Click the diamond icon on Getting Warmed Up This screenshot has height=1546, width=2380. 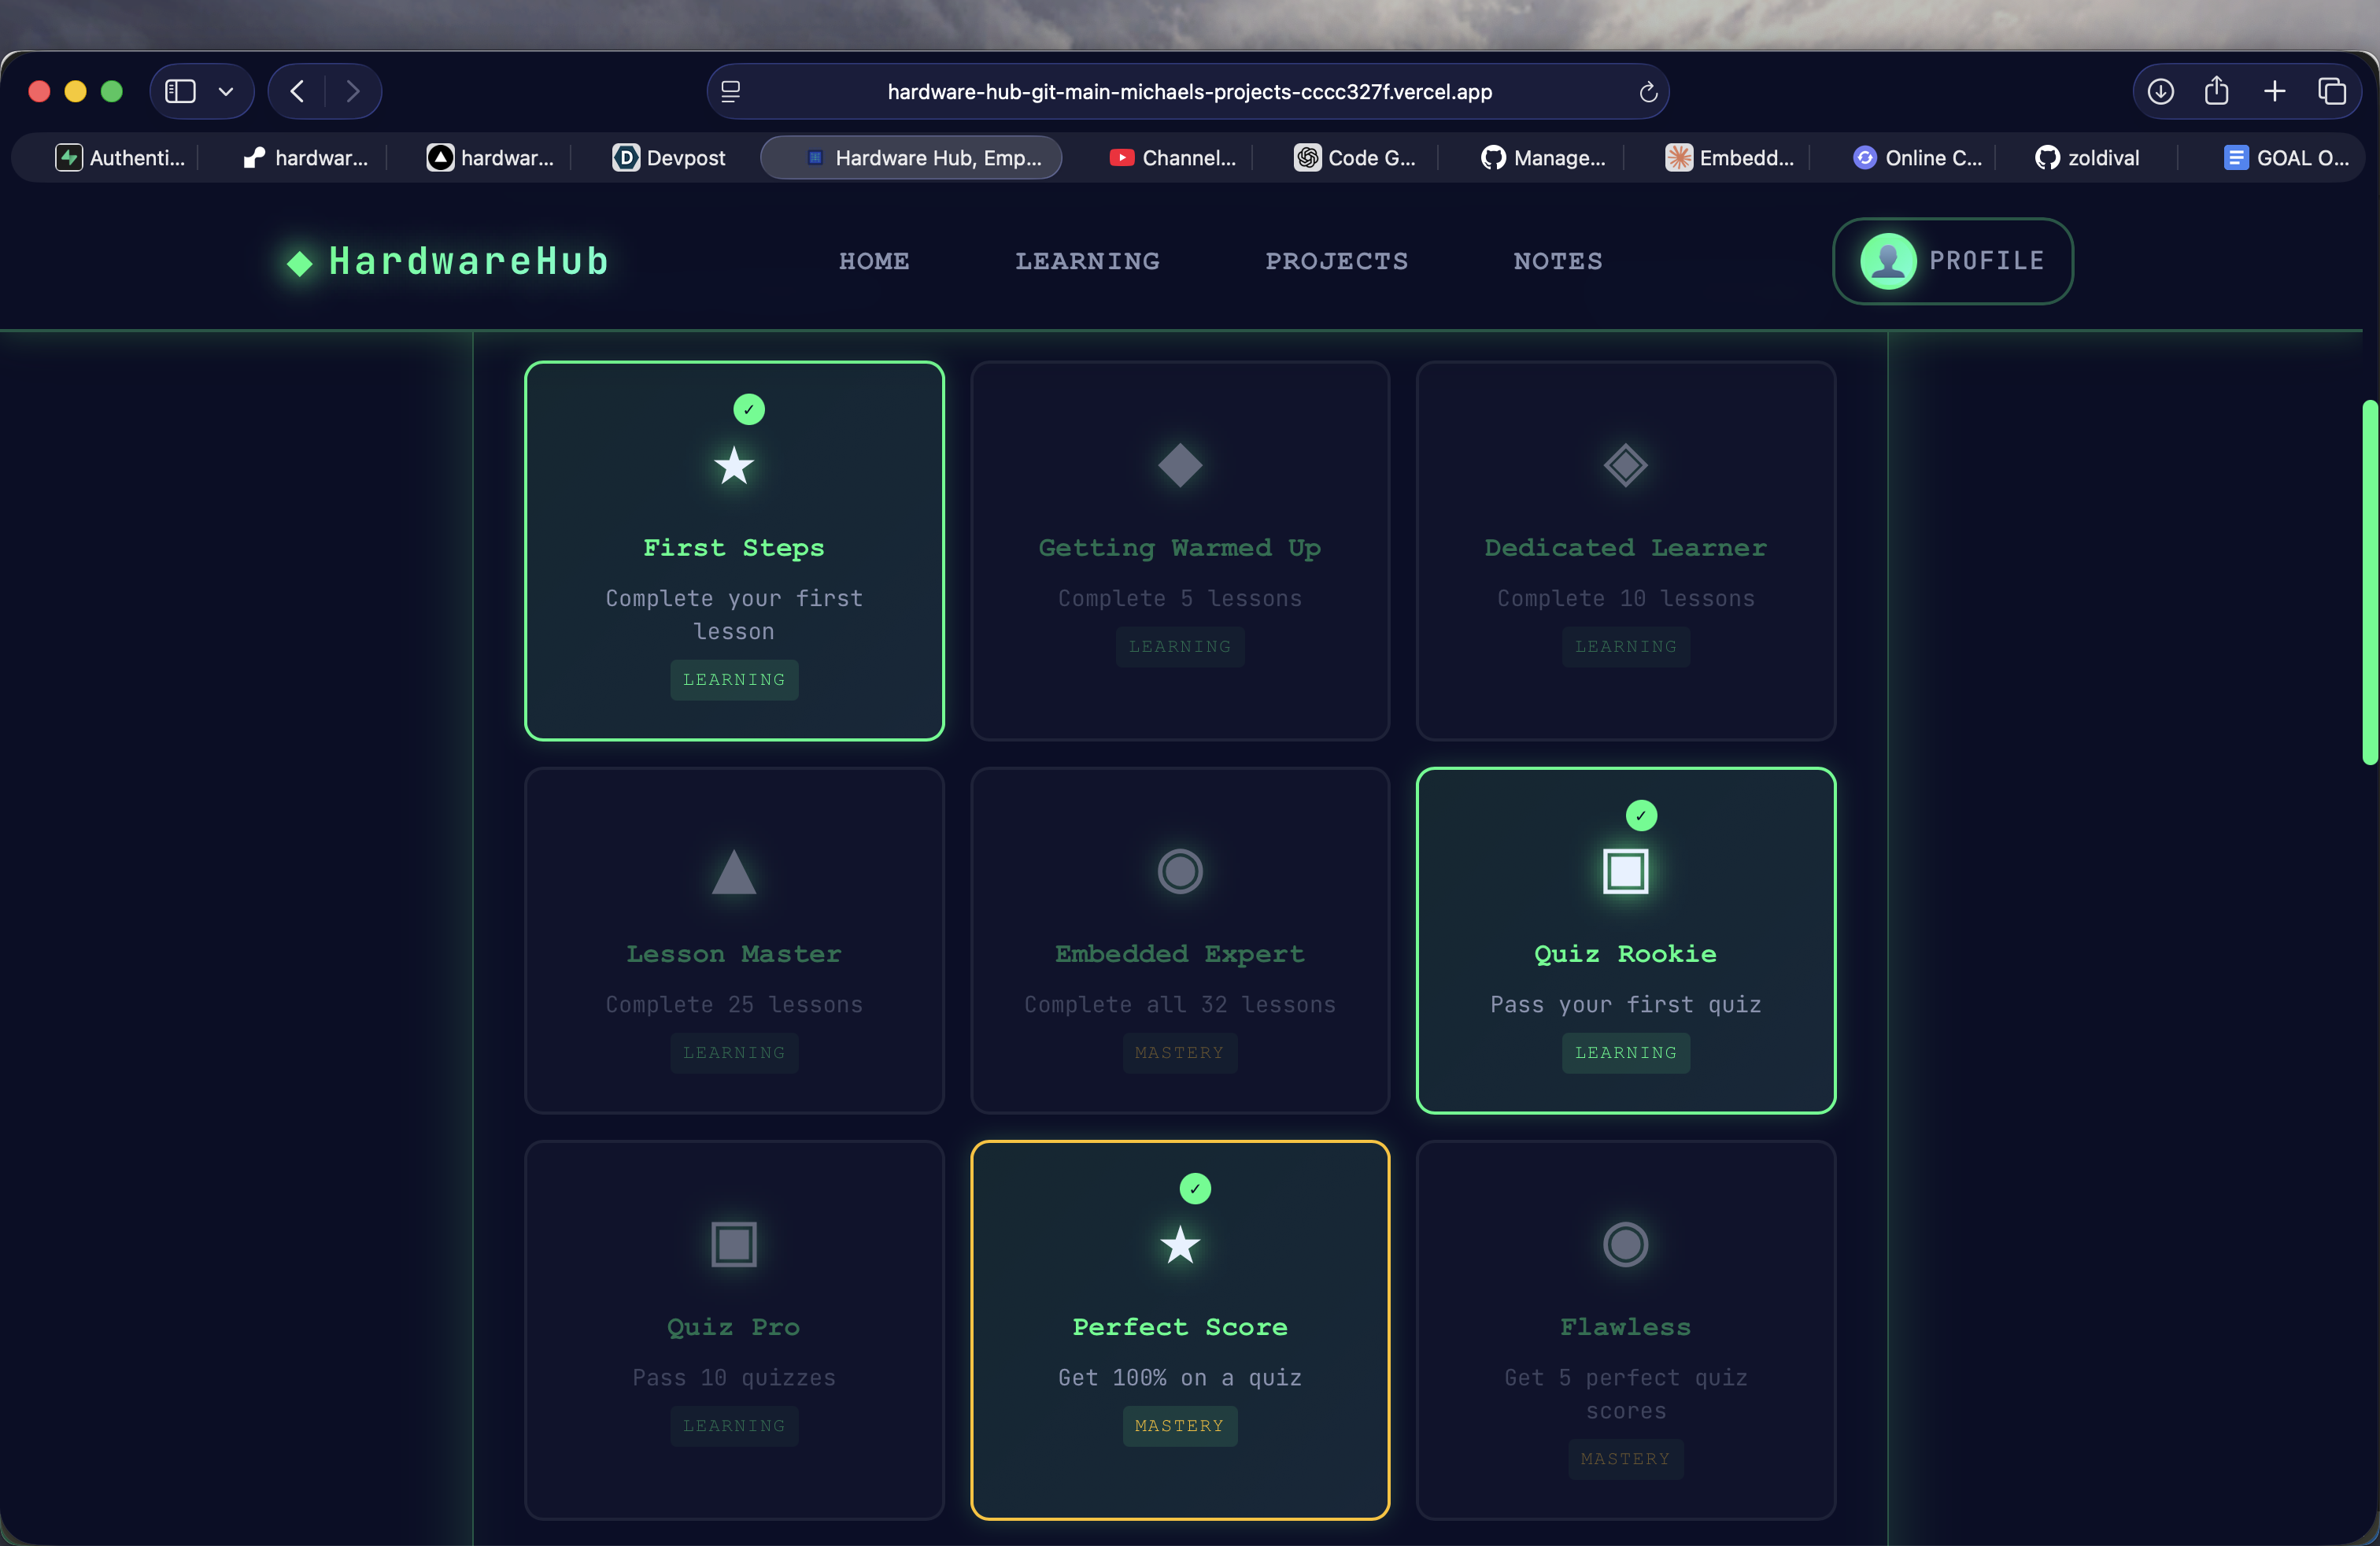click(1180, 465)
